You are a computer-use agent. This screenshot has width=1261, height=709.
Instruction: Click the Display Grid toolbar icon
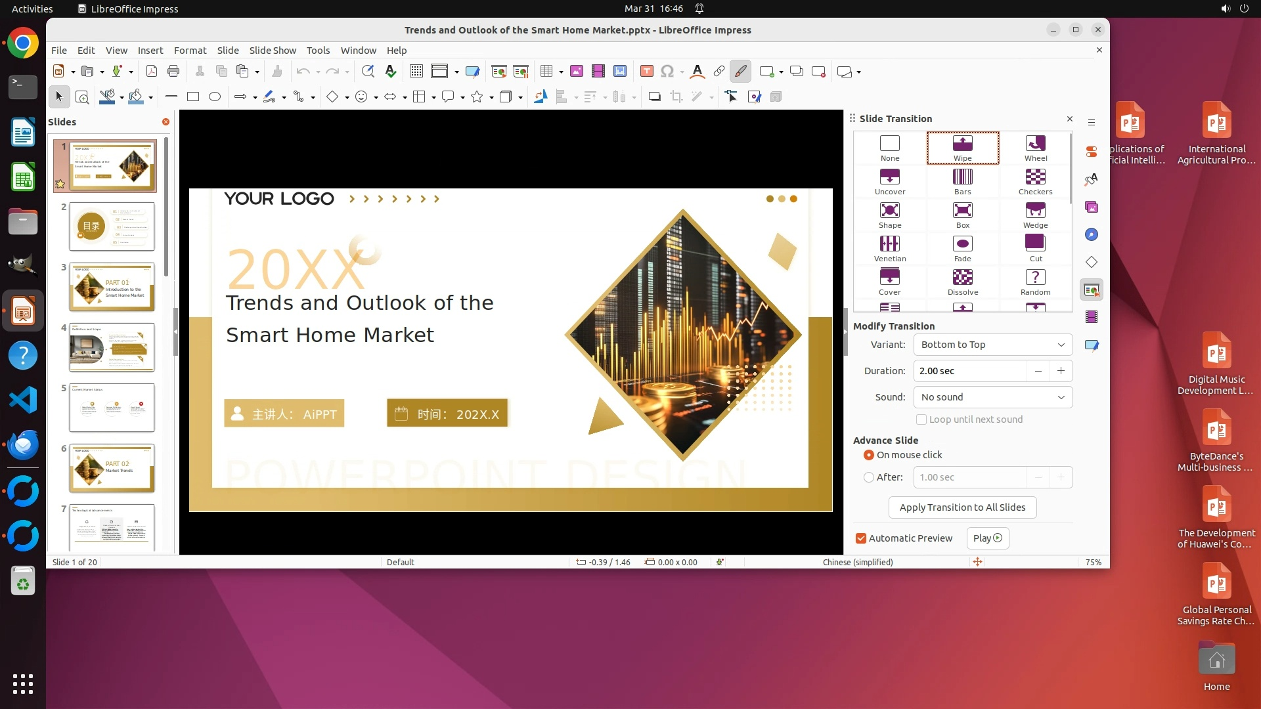tap(416, 72)
